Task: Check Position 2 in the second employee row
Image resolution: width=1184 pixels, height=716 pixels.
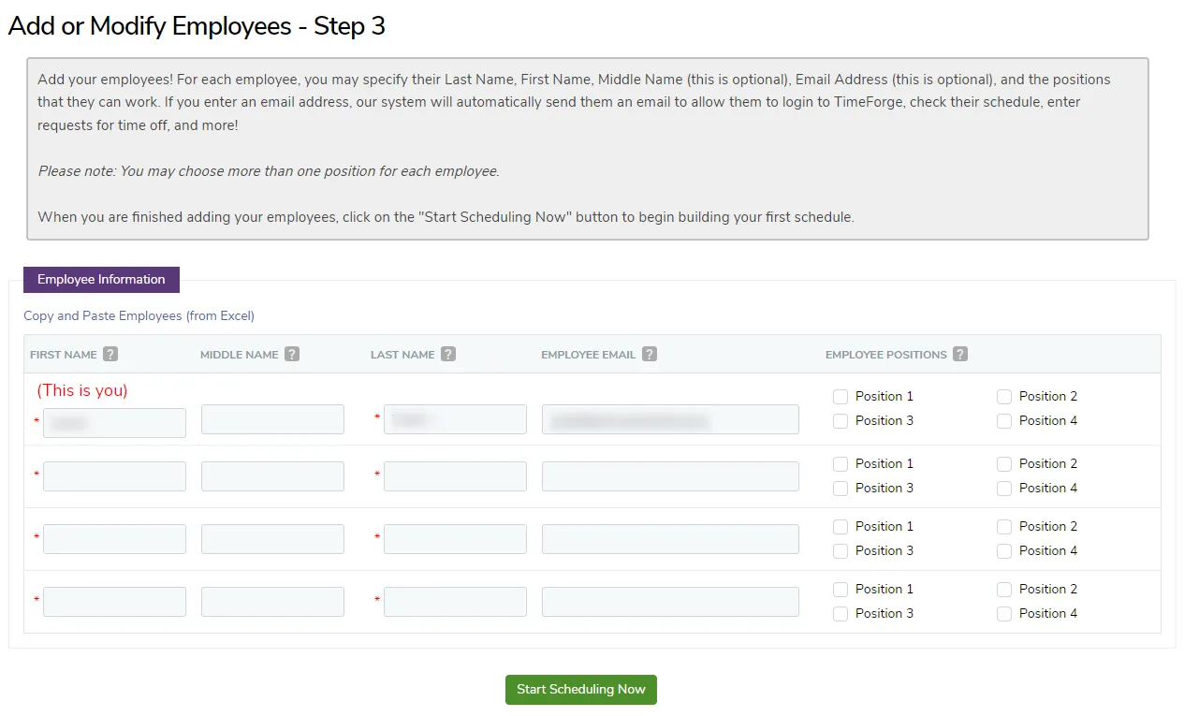Action: [1004, 464]
